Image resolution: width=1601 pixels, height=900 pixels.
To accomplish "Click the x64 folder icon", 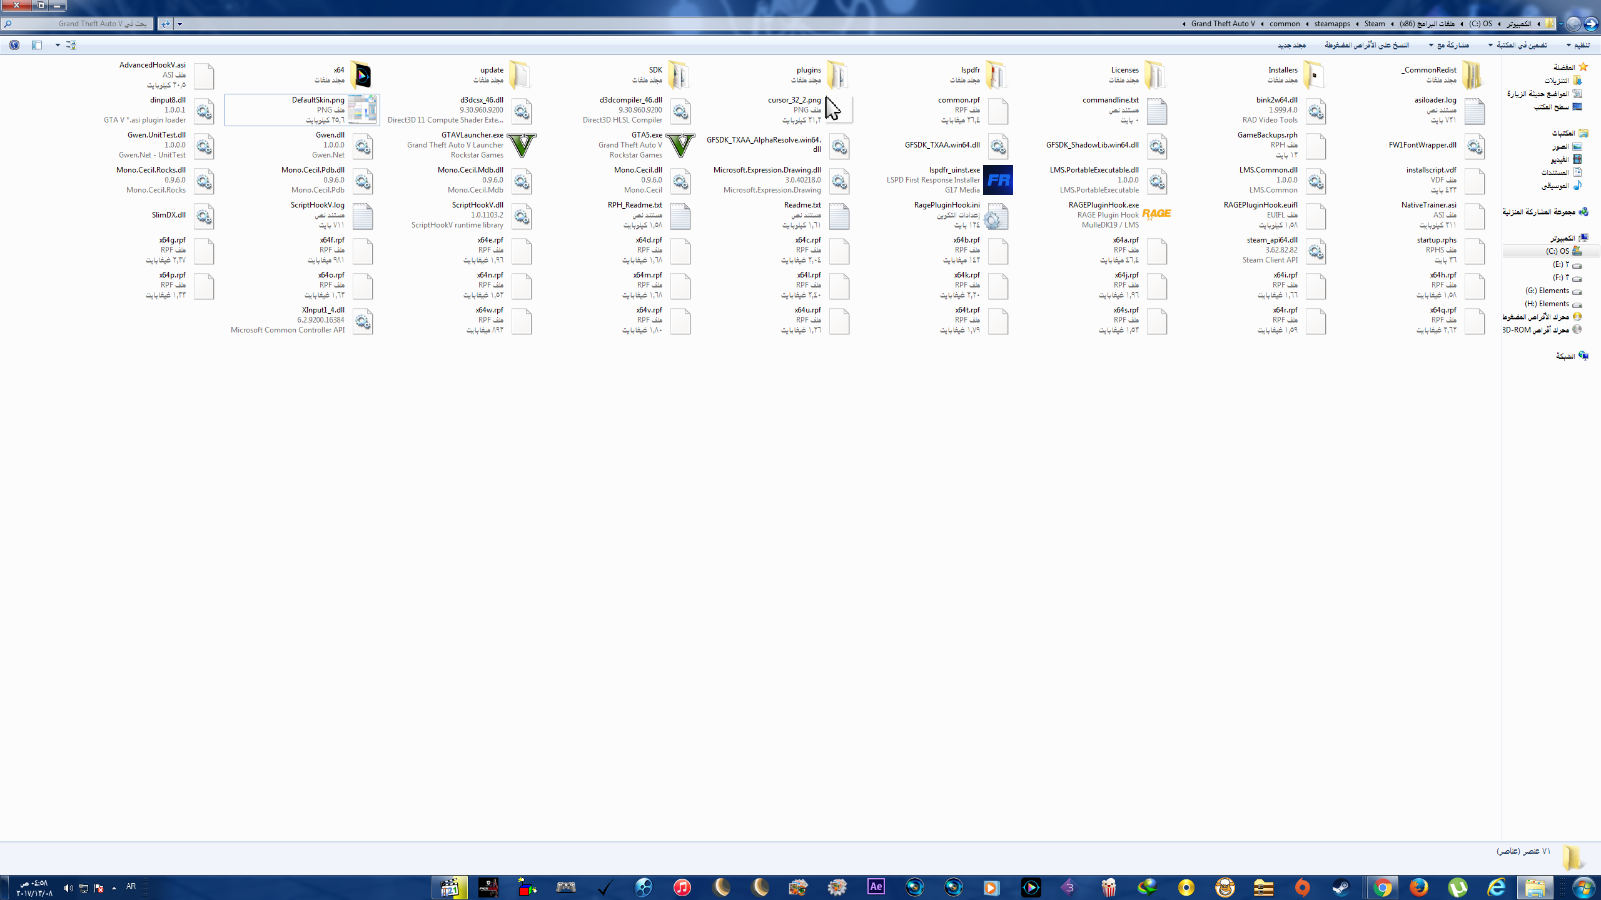I will (x=361, y=75).
